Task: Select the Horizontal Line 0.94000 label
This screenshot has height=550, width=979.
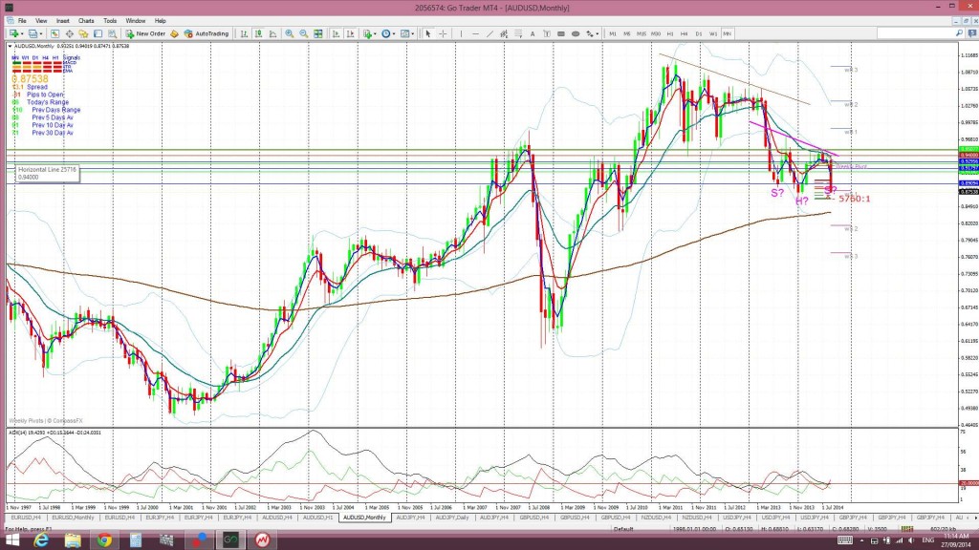Action: [x=48, y=174]
